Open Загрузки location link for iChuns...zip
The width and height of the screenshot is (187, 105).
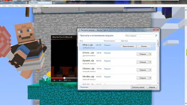tap(107, 53)
